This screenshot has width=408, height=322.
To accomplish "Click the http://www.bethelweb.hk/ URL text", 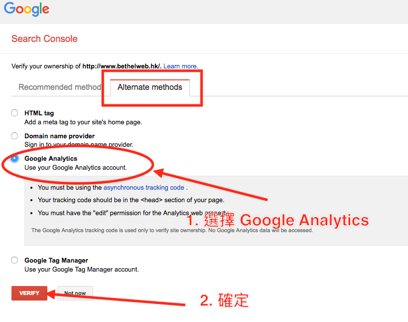I will pyautogui.click(x=122, y=66).
